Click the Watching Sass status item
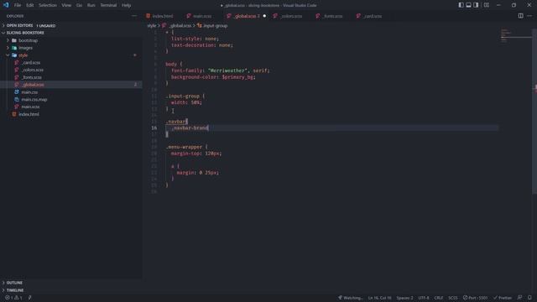 350,298
